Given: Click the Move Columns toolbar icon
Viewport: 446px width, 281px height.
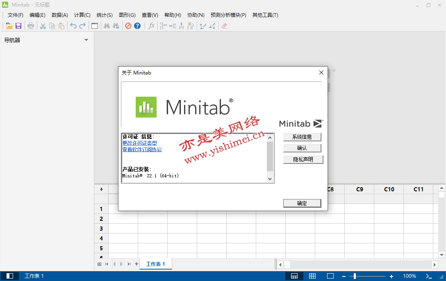Looking at the screenshot, I should click(191, 26).
